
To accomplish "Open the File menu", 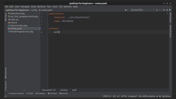I will [7, 7].
